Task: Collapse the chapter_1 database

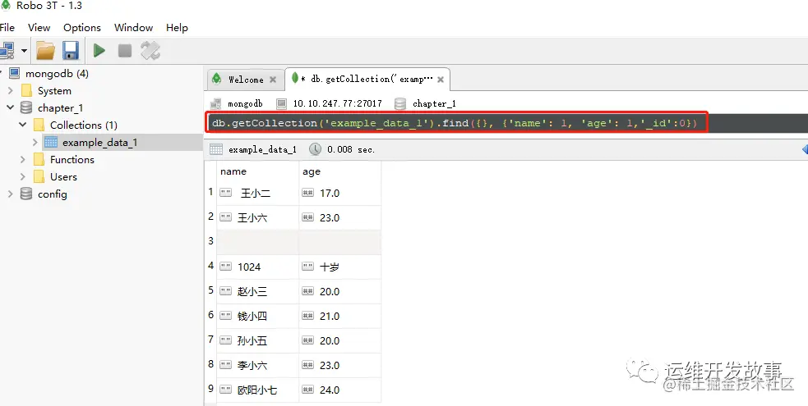Action: point(11,108)
